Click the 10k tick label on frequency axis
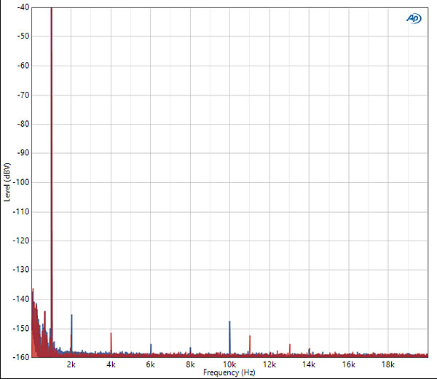Viewport: 437px width, 379px height. click(229, 364)
